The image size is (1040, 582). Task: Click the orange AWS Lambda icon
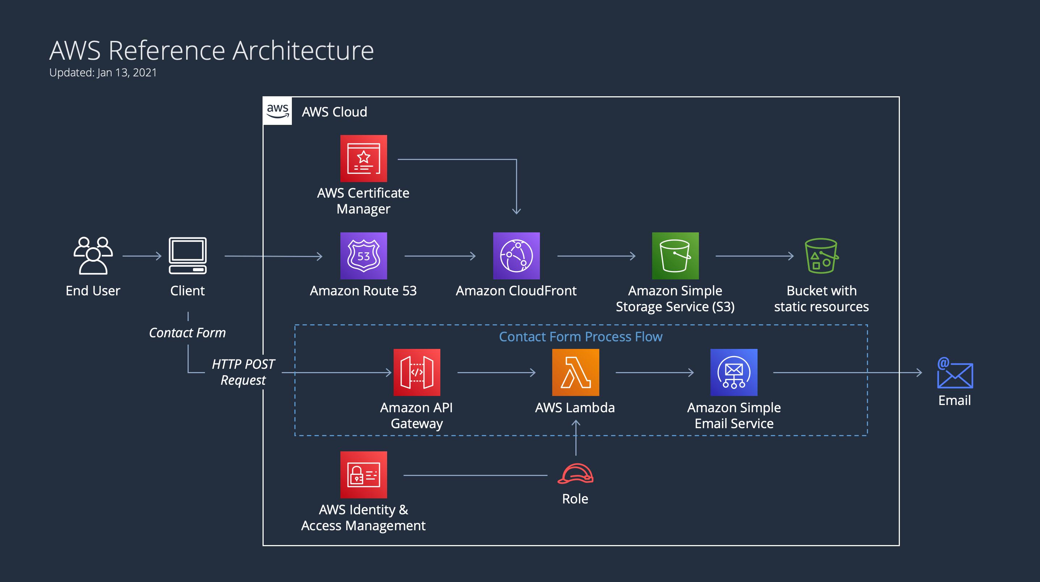[575, 372]
